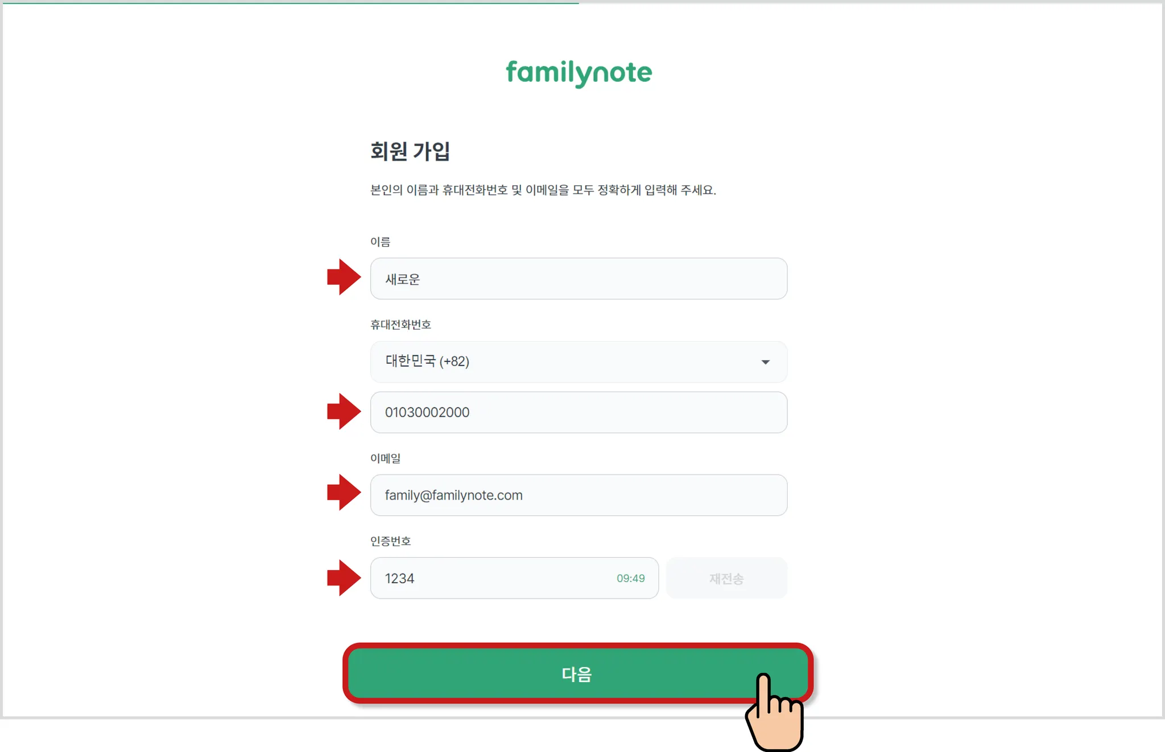Click the red arrow beside the name field

[x=344, y=277]
